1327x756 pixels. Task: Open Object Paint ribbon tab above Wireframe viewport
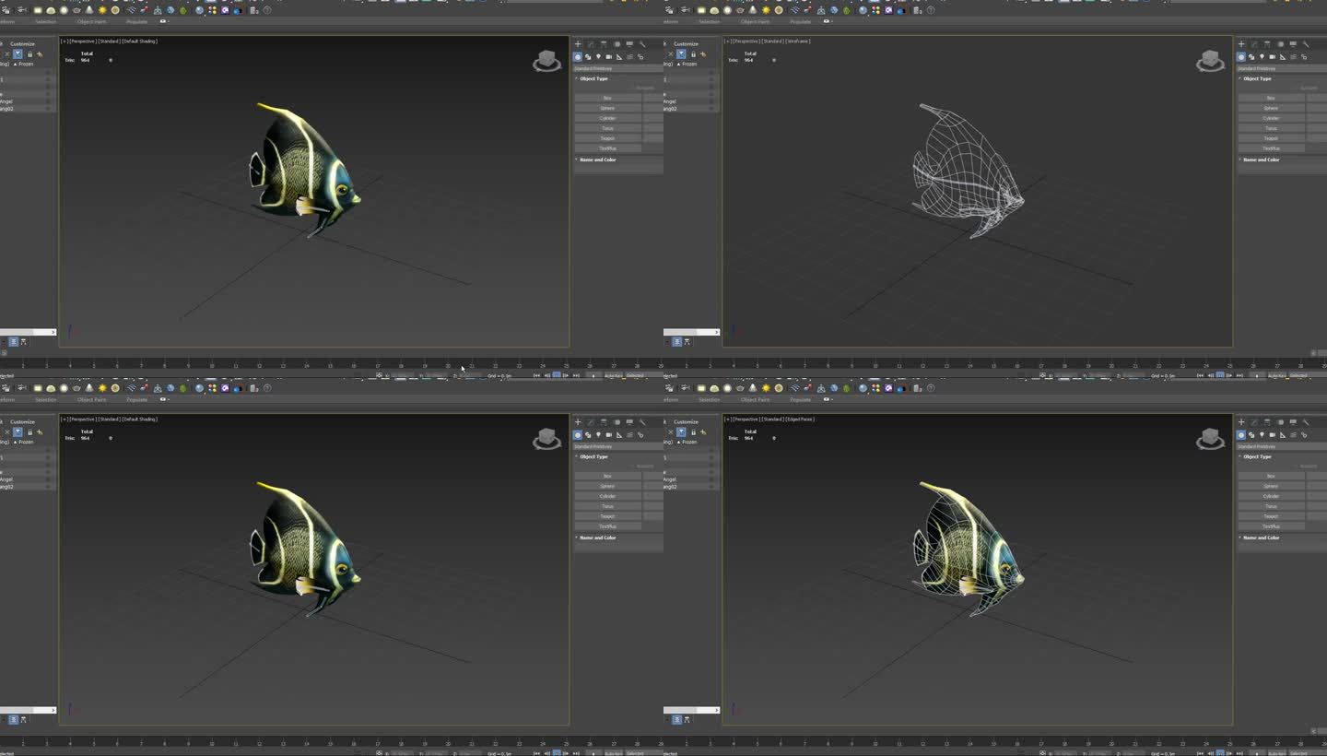tap(755, 21)
